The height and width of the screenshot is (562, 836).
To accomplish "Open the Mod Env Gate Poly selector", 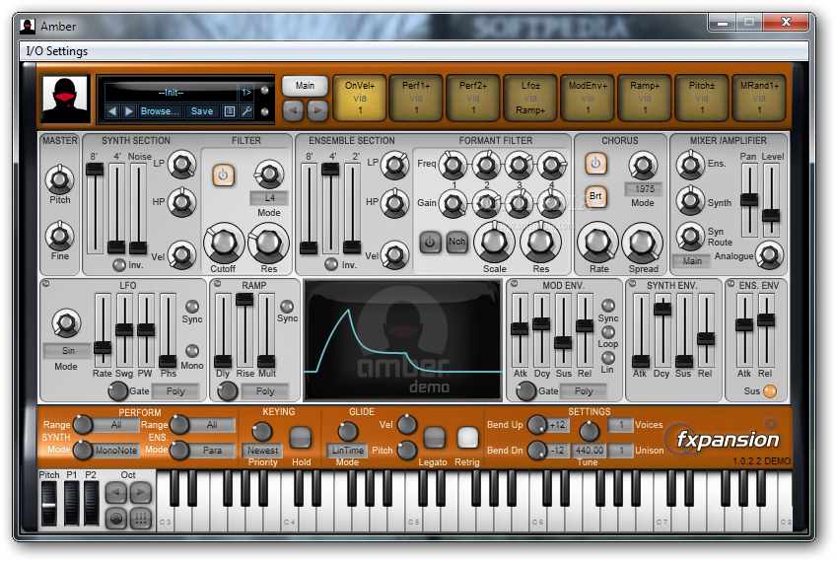I will pos(584,391).
